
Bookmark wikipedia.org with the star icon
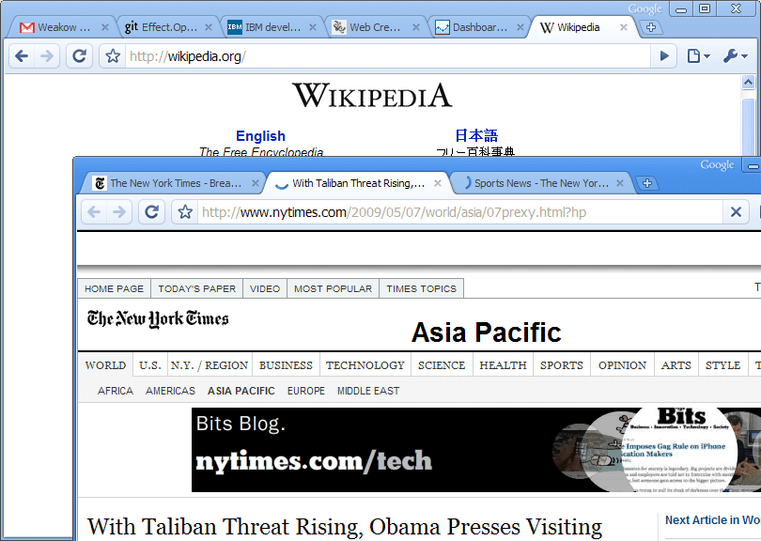[113, 56]
